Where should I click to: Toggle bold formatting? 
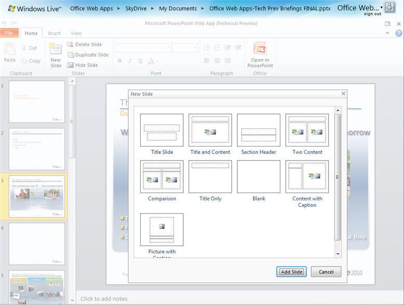119,61
